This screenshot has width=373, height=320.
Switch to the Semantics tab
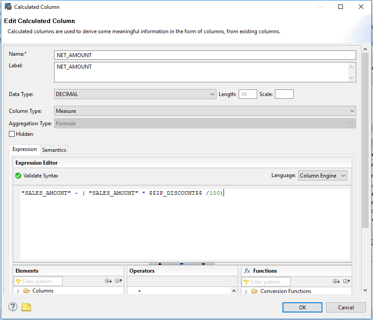click(x=54, y=150)
